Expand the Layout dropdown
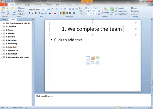The image size is (153, 109). pyautogui.click(x=22, y=8)
